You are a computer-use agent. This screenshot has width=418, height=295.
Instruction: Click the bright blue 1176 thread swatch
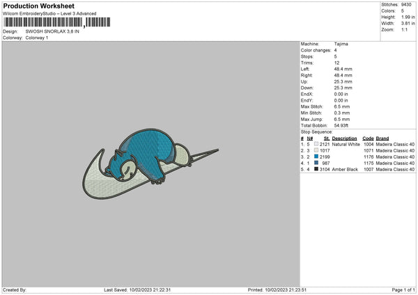(x=316, y=157)
